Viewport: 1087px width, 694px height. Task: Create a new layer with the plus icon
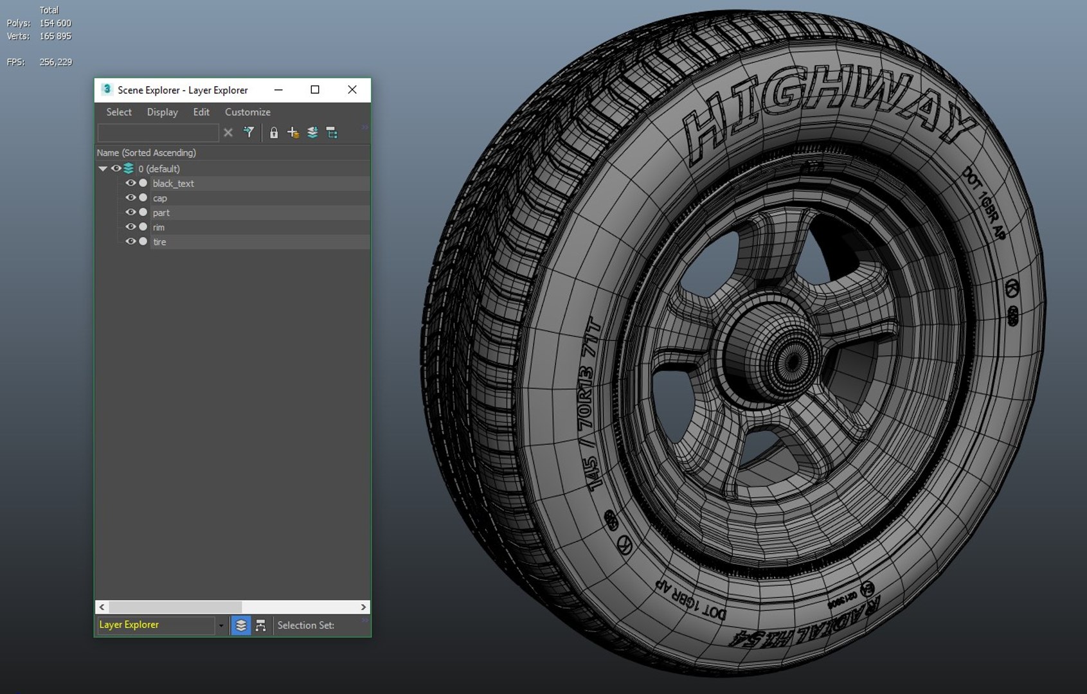293,132
